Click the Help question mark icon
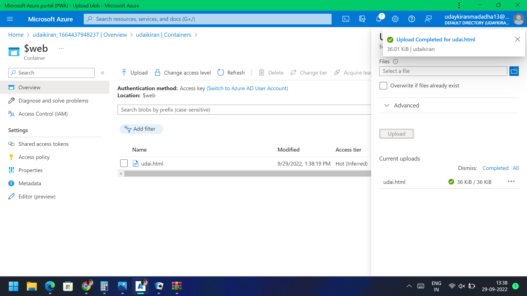This screenshot has height=296, width=527. tap(412, 19)
